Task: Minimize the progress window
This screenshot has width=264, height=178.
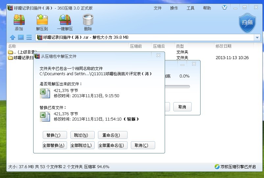Action: pos(182,64)
